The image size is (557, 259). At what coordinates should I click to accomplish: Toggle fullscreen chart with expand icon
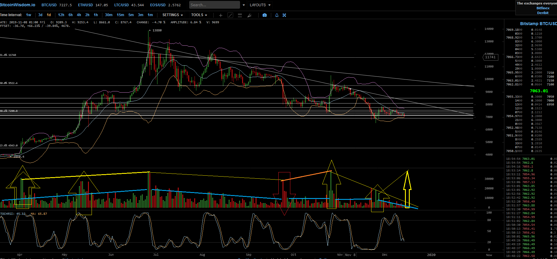click(284, 15)
